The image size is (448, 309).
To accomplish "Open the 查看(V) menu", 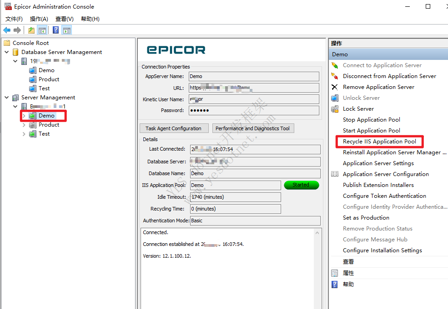I will pos(64,19).
